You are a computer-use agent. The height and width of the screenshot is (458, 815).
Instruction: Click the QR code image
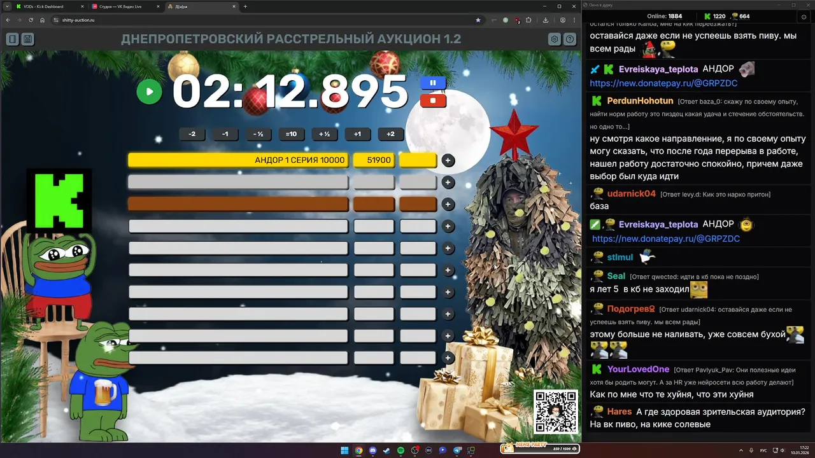[556, 412]
